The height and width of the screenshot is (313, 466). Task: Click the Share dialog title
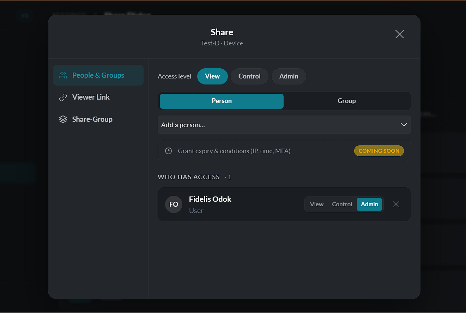[222, 32]
